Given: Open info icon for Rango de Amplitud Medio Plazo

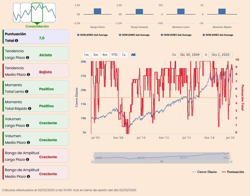Looking at the screenshot, I should [28, 176].
